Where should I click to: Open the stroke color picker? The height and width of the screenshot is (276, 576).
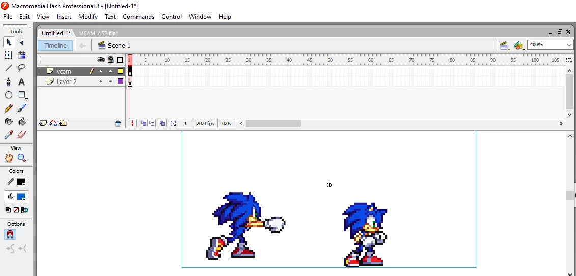(21, 182)
